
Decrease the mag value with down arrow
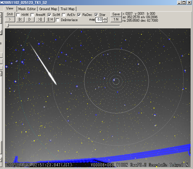105,21
